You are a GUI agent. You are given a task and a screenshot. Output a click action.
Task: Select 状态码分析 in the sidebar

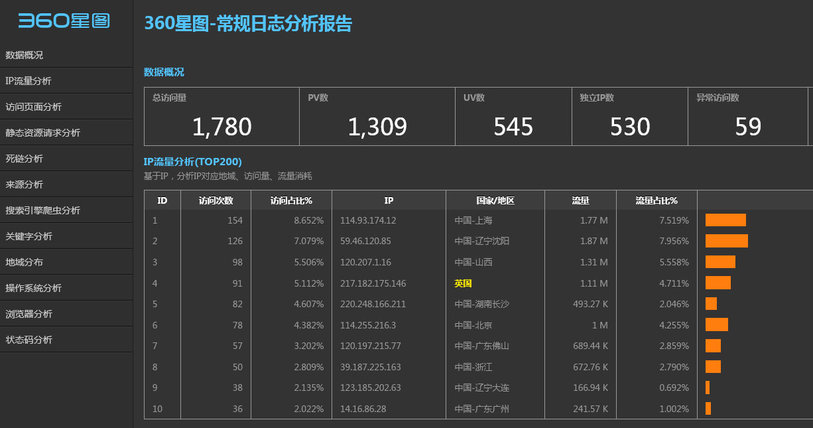click(x=29, y=339)
